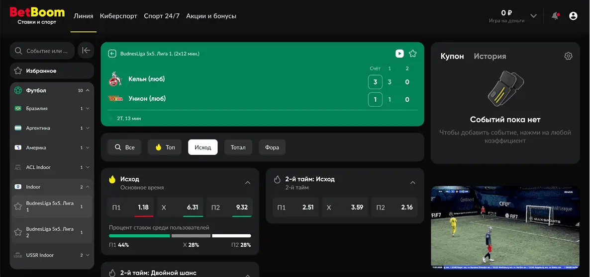Add the match to favorites star

(413, 54)
